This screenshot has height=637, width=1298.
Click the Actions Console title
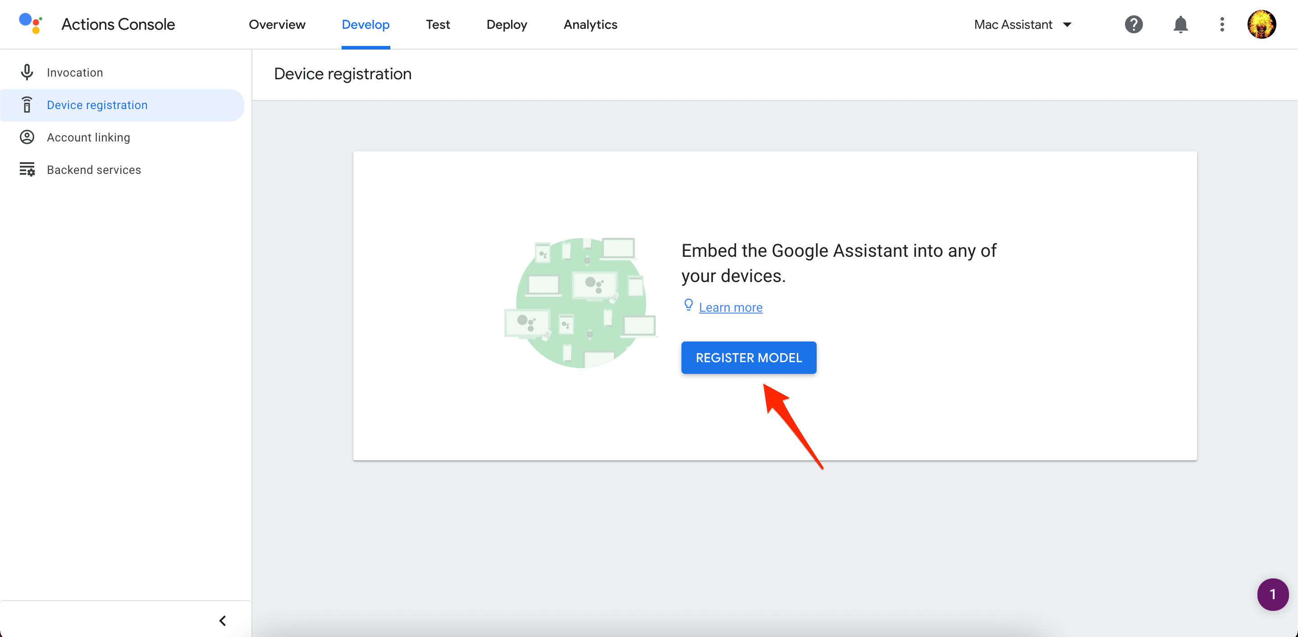[x=118, y=24]
